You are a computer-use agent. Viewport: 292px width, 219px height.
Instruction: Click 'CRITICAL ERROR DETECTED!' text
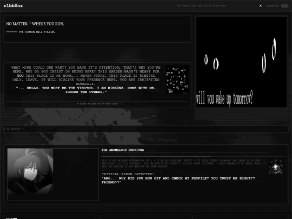[128, 174]
